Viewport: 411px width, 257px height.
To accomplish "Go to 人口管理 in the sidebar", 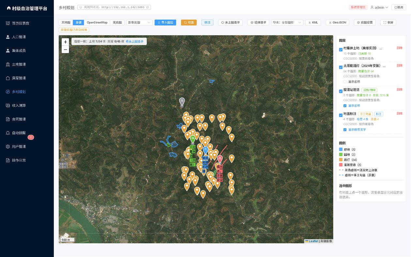I will point(27,37).
